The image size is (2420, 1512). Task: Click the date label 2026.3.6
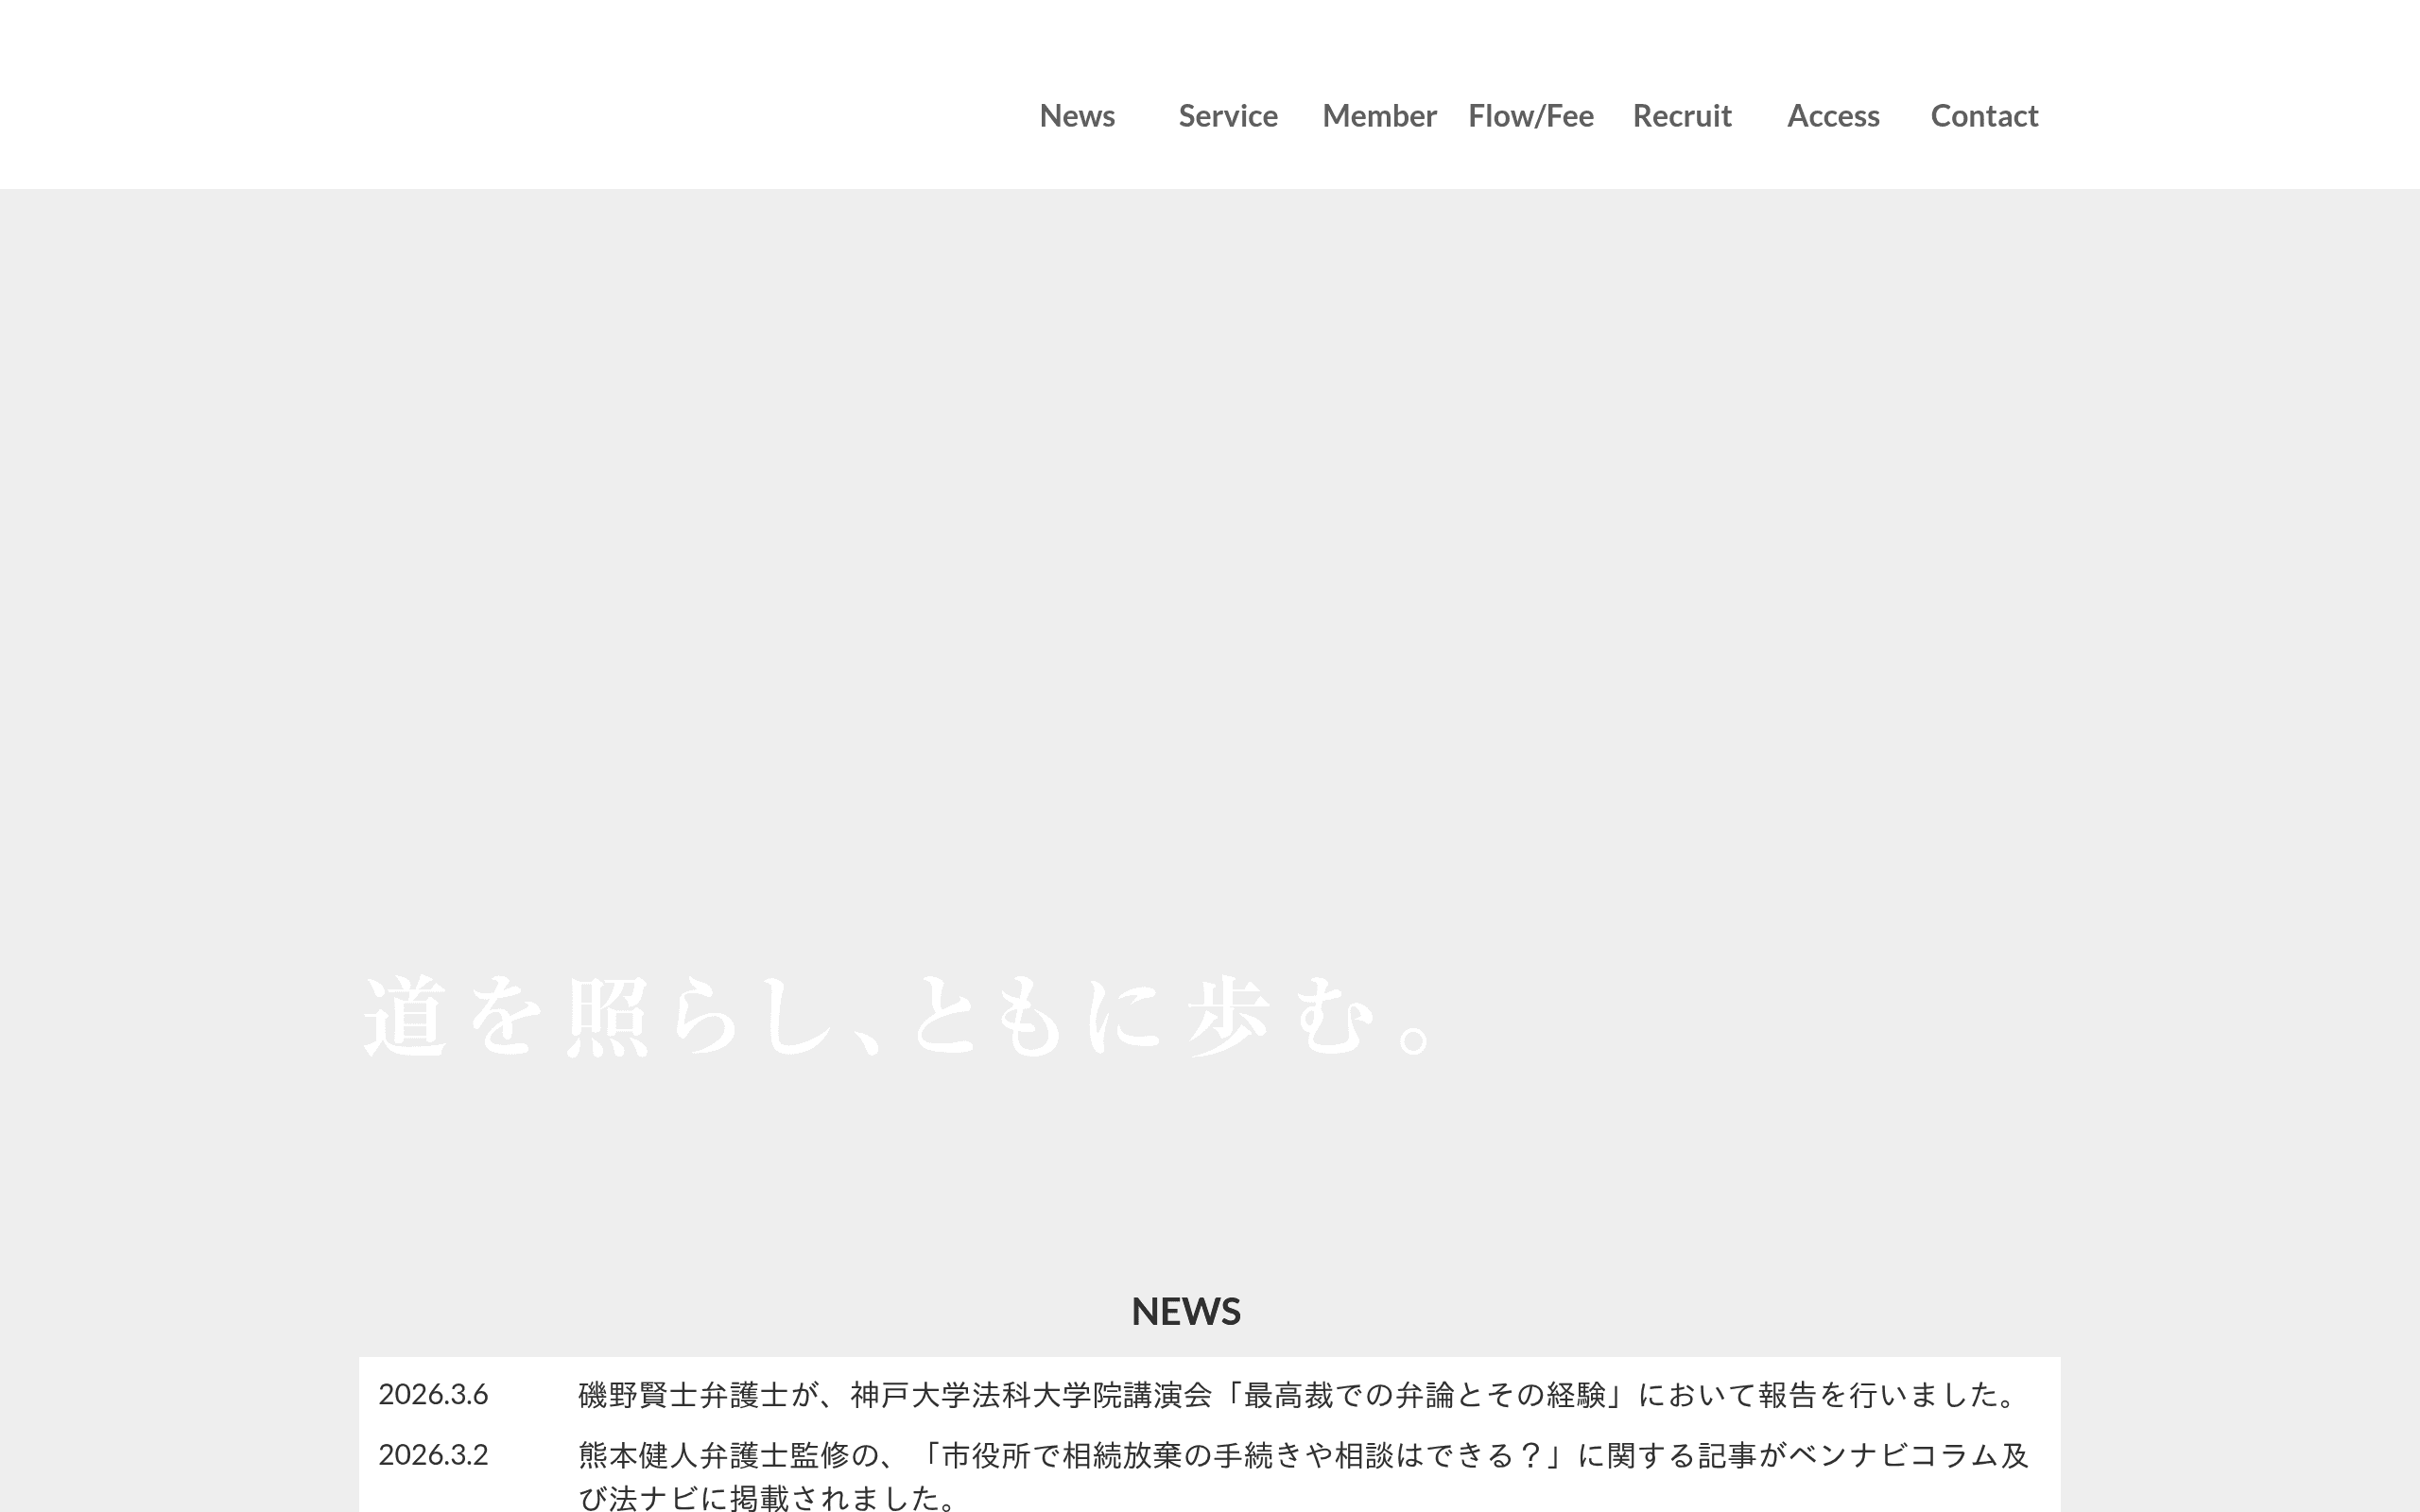pyautogui.click(x=433, y=1397)
